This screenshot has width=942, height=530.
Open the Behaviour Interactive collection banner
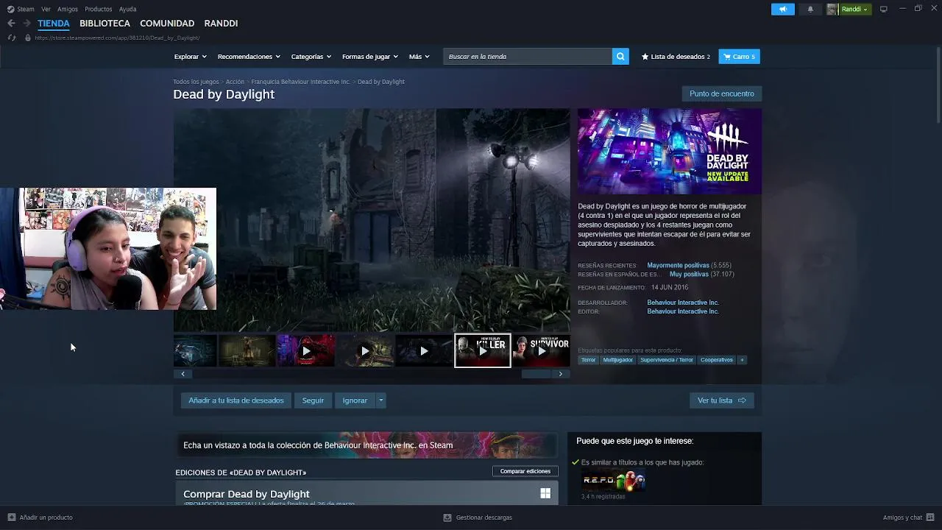pyautogui.click(x=366, y=445)
